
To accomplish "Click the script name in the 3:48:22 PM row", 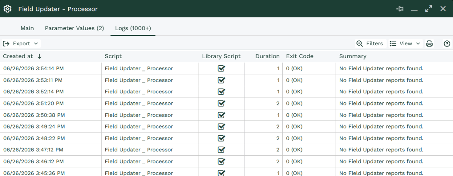I will (x=139, y=138).
